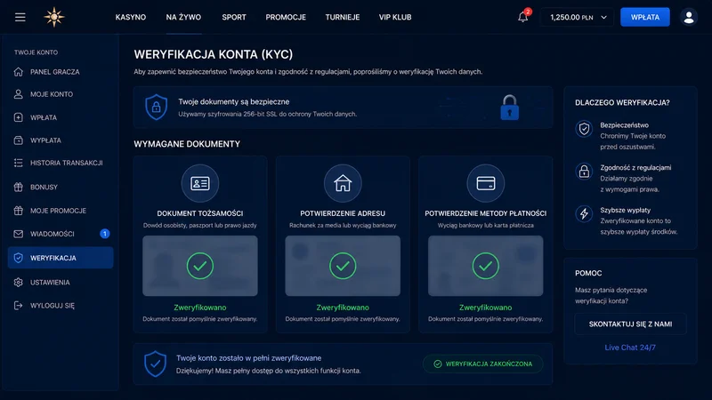Viewport: 712px width, 400px height.
Task: Click Weryfikacja Zakończona status badge
Action: point(483,364)
